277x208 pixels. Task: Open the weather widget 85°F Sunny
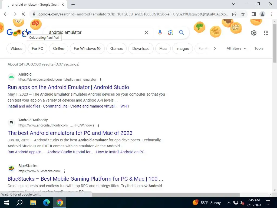[x=206, y=203]
